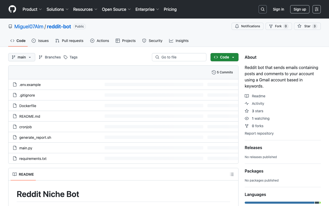The width and height of the screenshot is (329, 206).
Task: Switch to the Security tab
Action: point(152,41)
